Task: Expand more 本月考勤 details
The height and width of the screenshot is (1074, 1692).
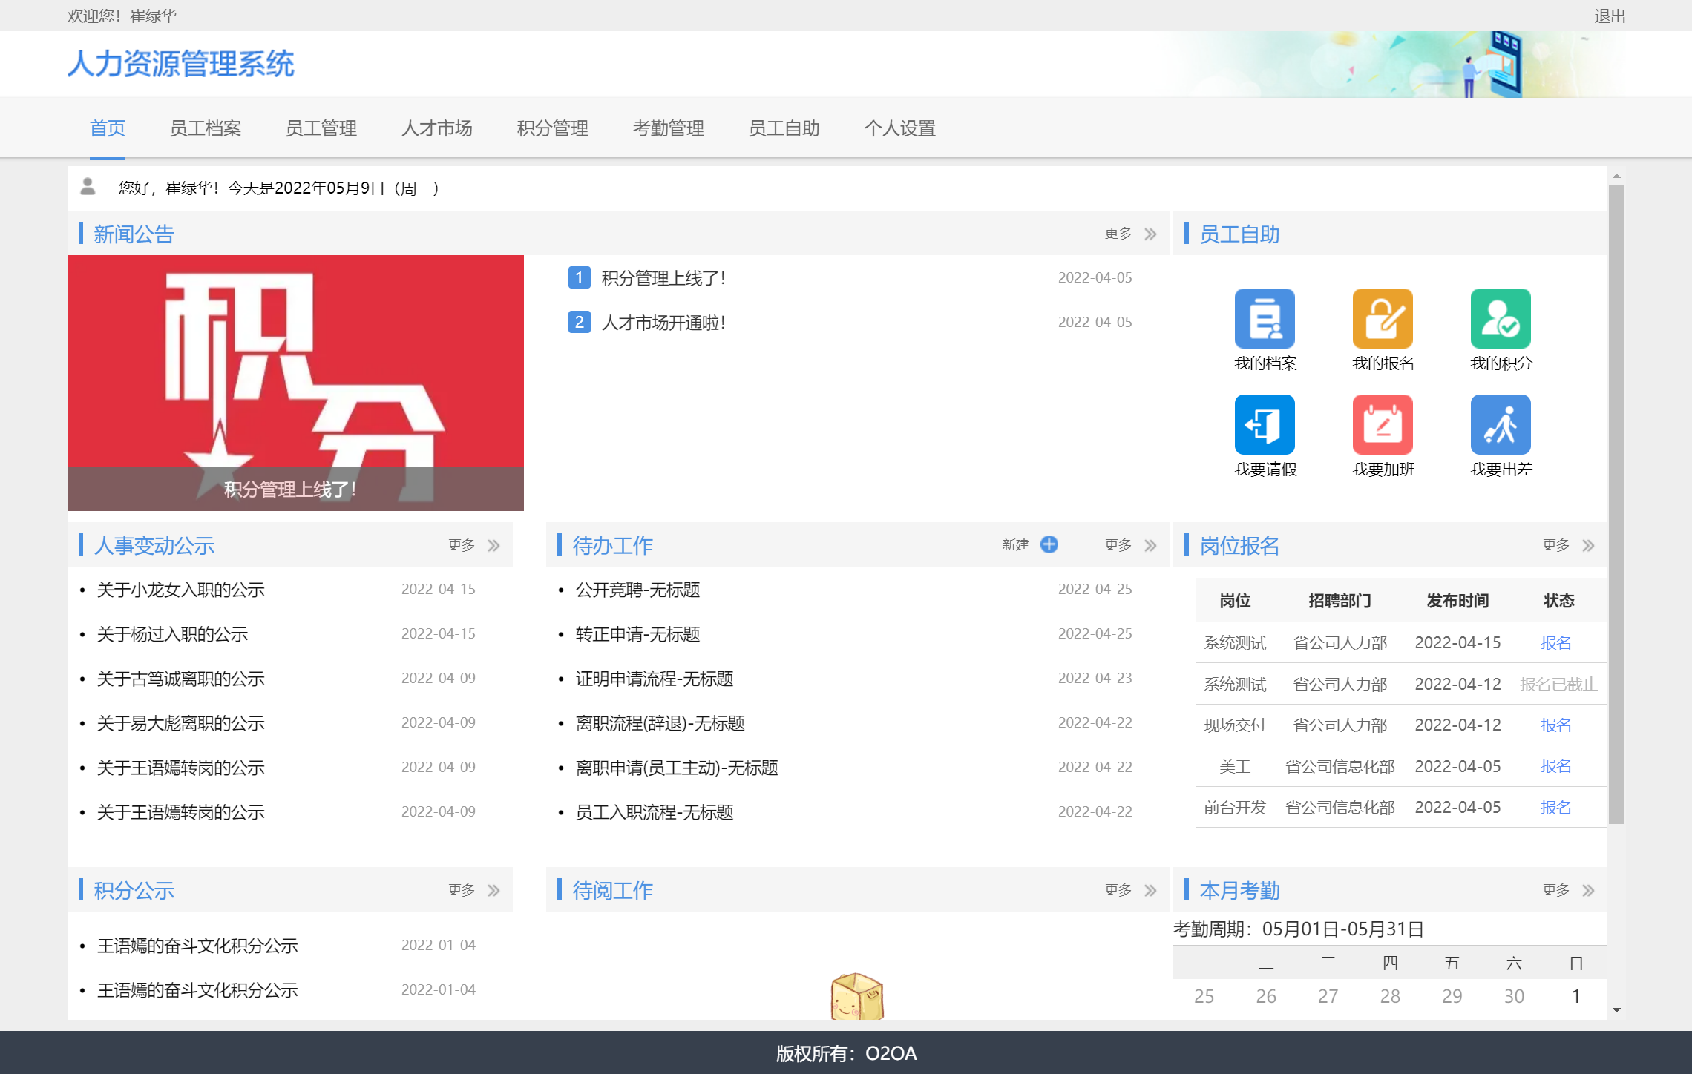Action: [1588, 891]
